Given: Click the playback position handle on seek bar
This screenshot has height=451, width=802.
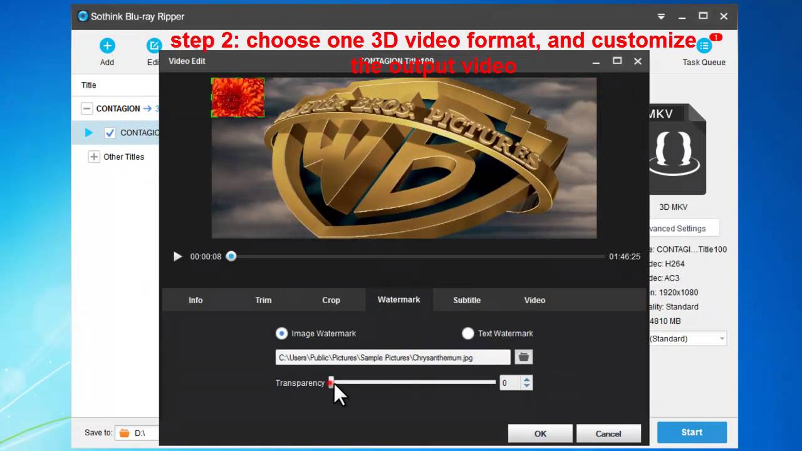Looking at the screenshot, I should click(231, 256).
